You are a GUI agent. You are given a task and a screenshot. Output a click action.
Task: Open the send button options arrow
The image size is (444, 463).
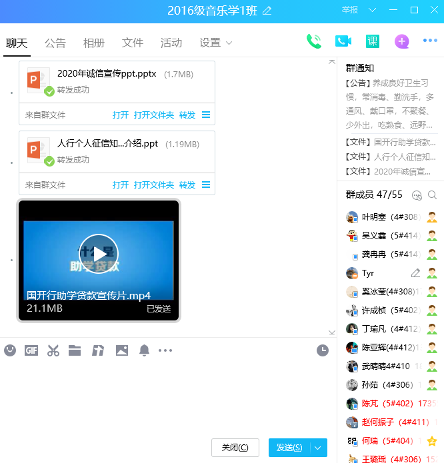click(319, 448)
